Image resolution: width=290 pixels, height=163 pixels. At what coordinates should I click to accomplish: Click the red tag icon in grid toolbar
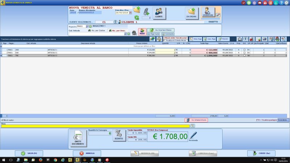(251, 39)
